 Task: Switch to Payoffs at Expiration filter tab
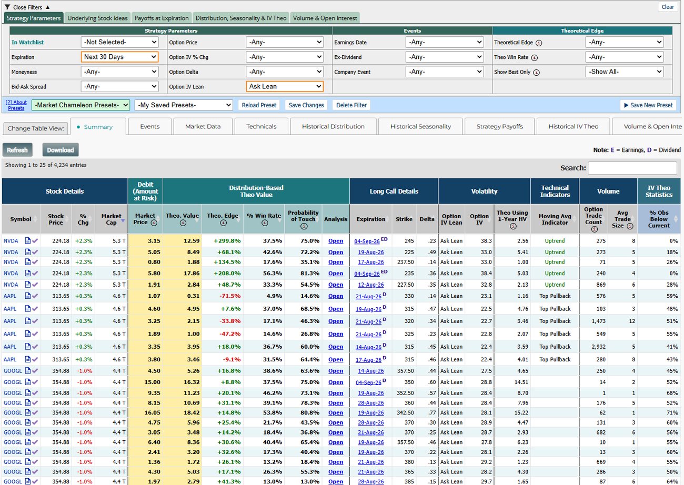pyautogui.click(x=161, y=18)
